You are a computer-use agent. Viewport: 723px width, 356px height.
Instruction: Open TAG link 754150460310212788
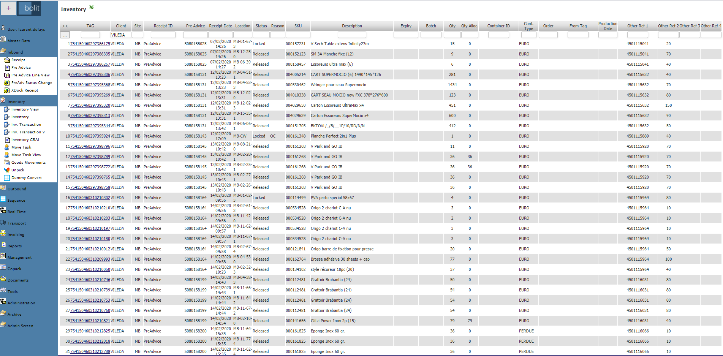coord(90,351)
